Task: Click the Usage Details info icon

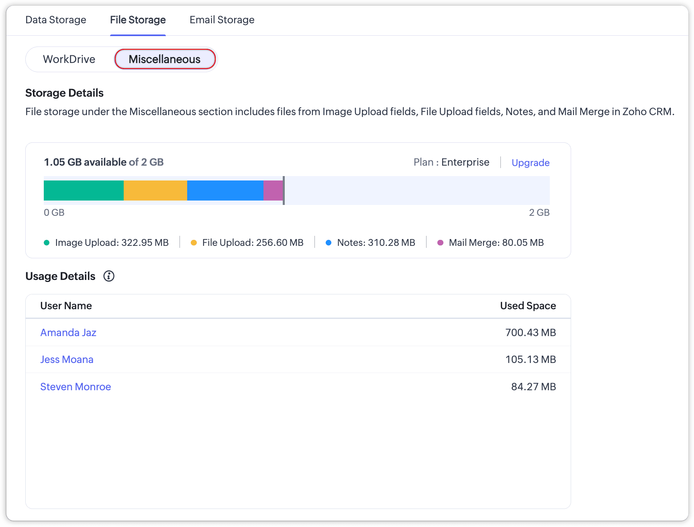Action: [x=109, y=276]
